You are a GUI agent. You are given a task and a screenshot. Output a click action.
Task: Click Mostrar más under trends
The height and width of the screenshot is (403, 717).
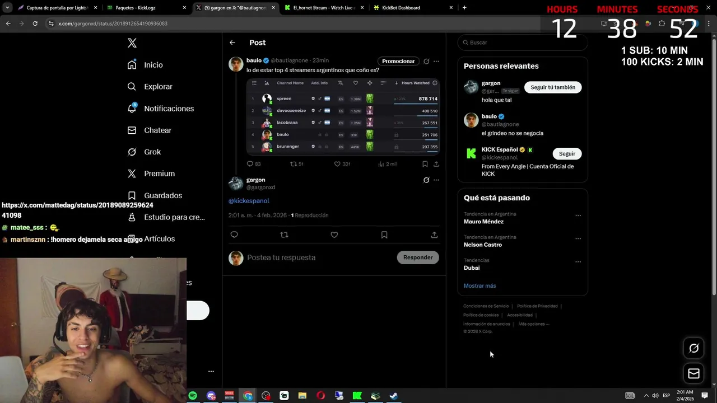[479, 286]
